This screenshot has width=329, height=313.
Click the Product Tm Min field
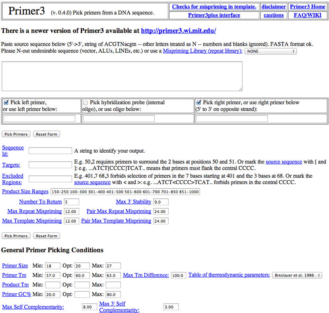point(53,285)
